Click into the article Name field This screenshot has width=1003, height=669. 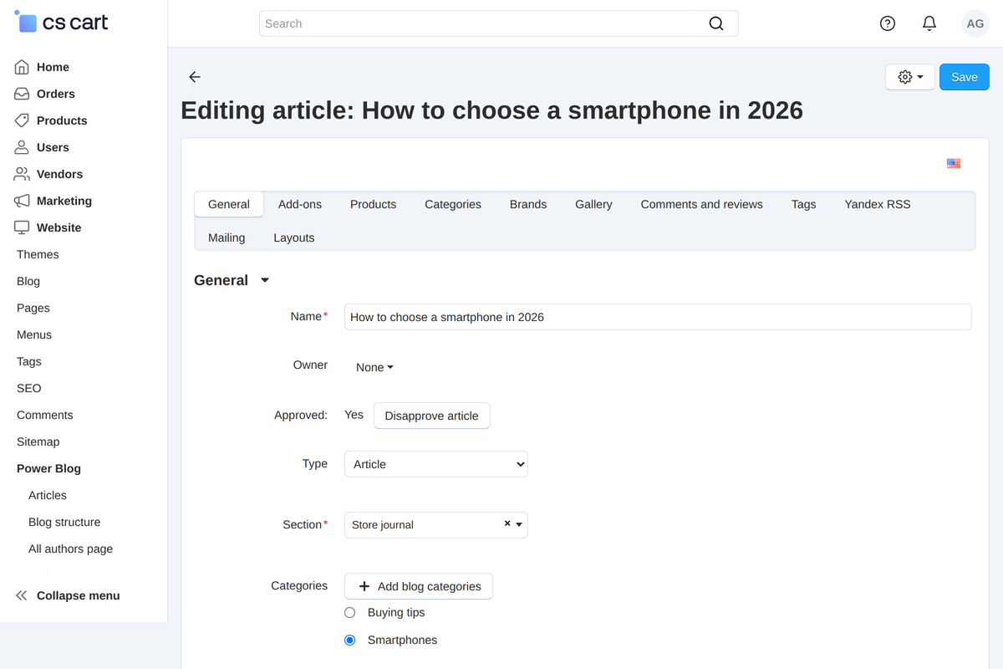click(x=658, y=317)
